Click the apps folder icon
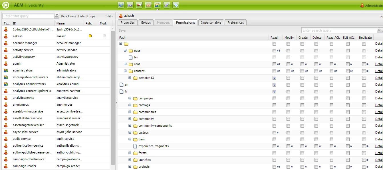 click(x=131, y=51)
